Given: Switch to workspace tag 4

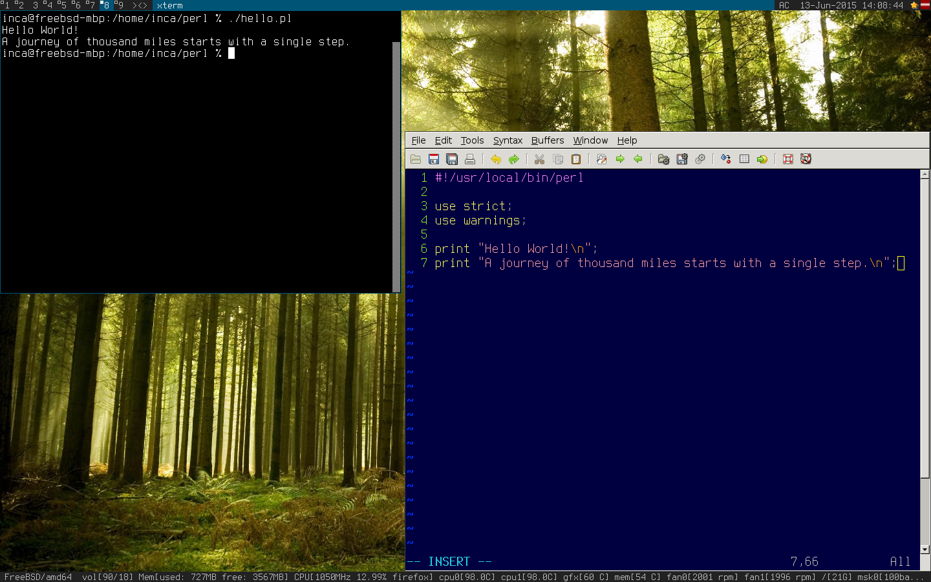Looking at the screenshot, I should 48,5.
